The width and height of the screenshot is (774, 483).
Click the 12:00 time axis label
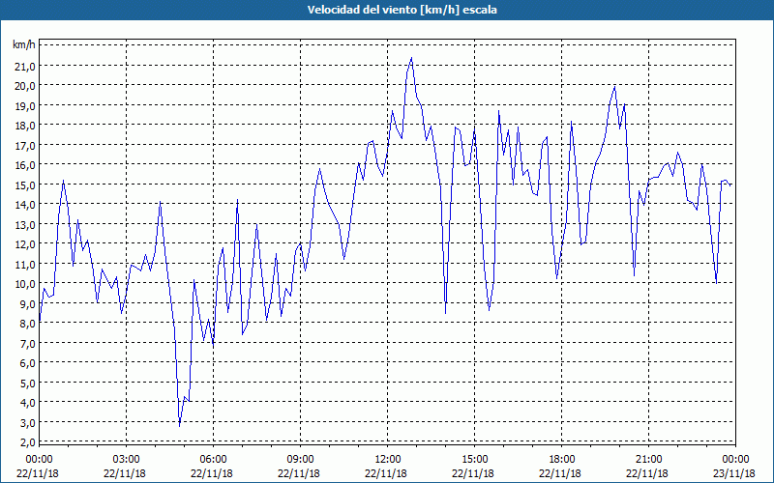tap(388, 460)
